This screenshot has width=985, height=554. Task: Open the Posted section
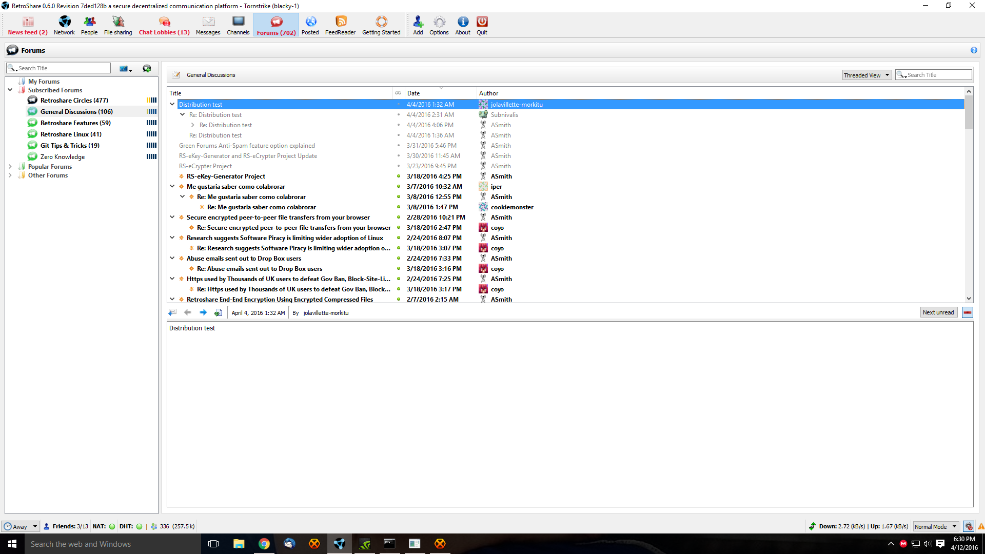coord(310,25)
